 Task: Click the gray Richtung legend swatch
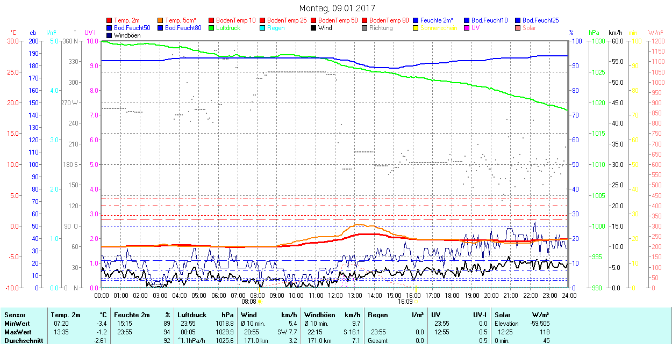click(x=365, y=28)
